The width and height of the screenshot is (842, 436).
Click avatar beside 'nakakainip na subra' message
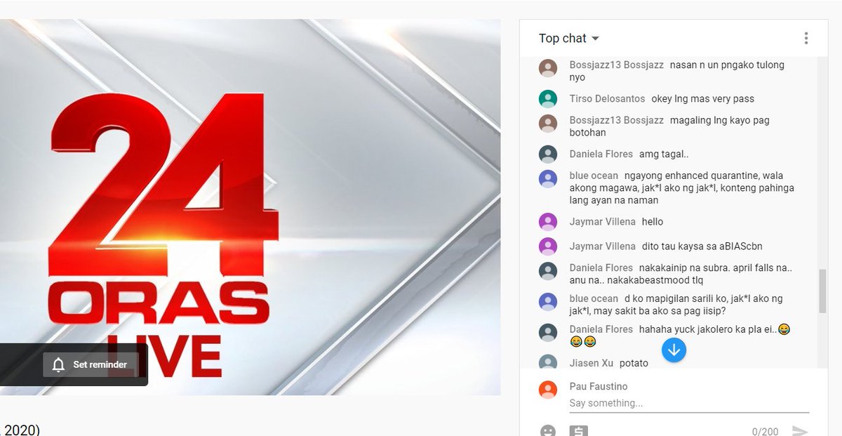pyautogui.click(x=548, y=271)
